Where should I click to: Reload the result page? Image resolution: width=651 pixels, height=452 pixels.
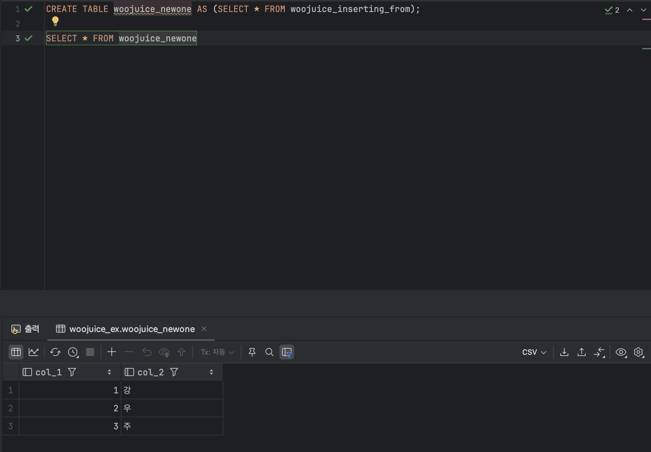click(x=55, y=352)
